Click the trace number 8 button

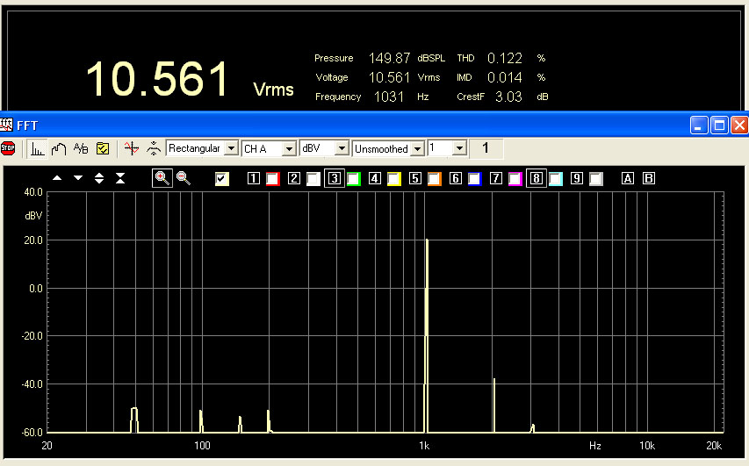[x=536, y=179]
